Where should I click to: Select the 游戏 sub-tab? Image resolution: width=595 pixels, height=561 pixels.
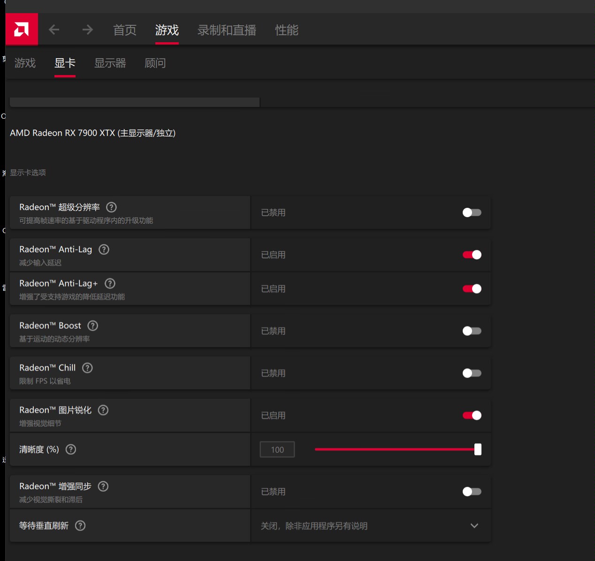tap(25, 63)
